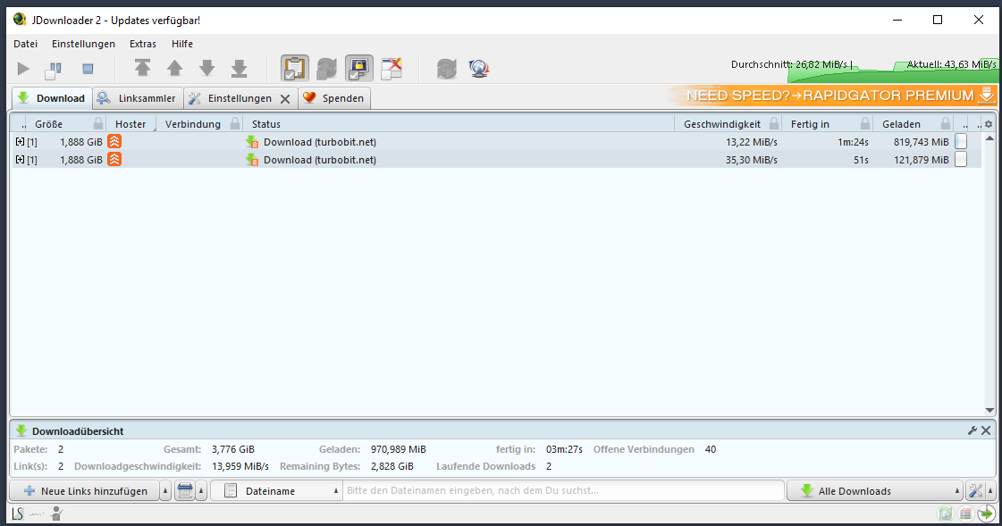The height and width of the screenshot is (526, 1002).
Task: Toggle the lock on the Geschwindigkeit column
Action: [774, 124]
